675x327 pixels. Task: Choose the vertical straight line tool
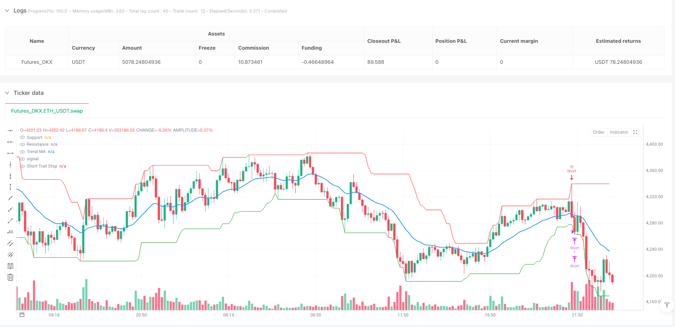point(11,164)
